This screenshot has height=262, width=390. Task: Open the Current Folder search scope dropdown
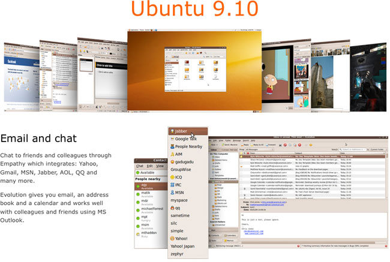pyautogui.click(x=376, y=149)
